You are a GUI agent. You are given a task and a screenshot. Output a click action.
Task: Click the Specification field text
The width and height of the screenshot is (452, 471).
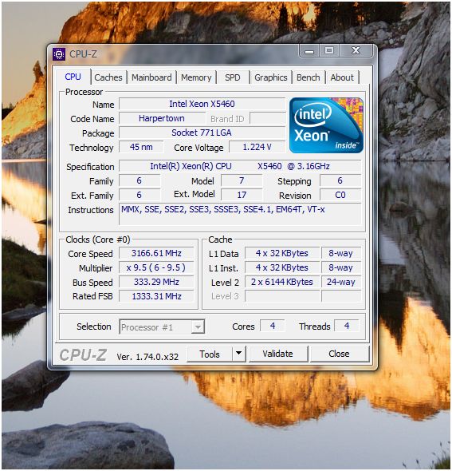[240, 166]
